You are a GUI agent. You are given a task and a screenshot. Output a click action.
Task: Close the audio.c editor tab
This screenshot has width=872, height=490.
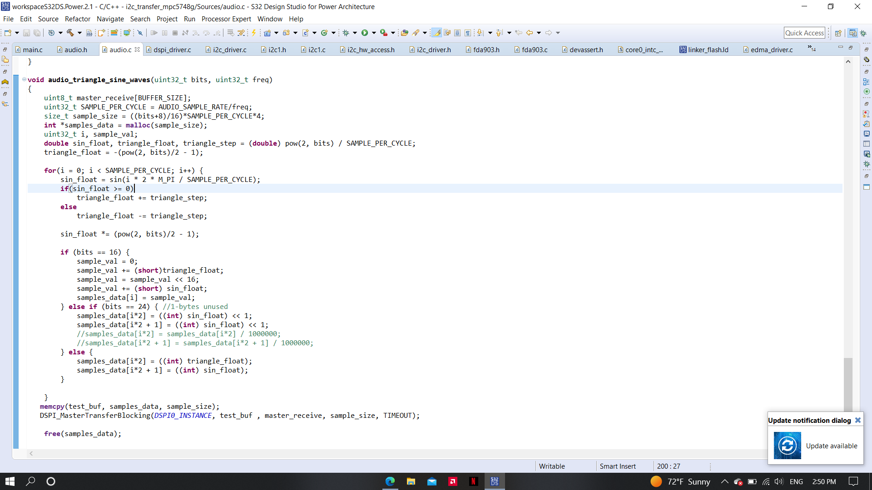pyautogui.click(x=137, y=49)
